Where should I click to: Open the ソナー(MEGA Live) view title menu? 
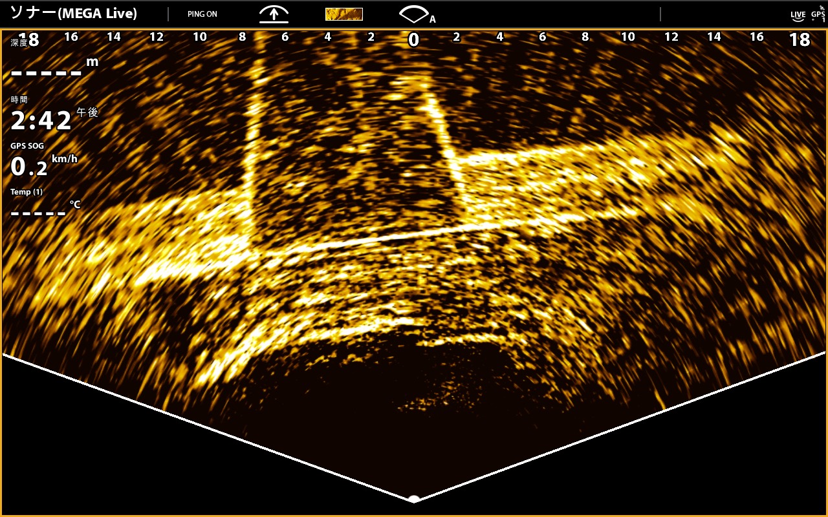73,14
